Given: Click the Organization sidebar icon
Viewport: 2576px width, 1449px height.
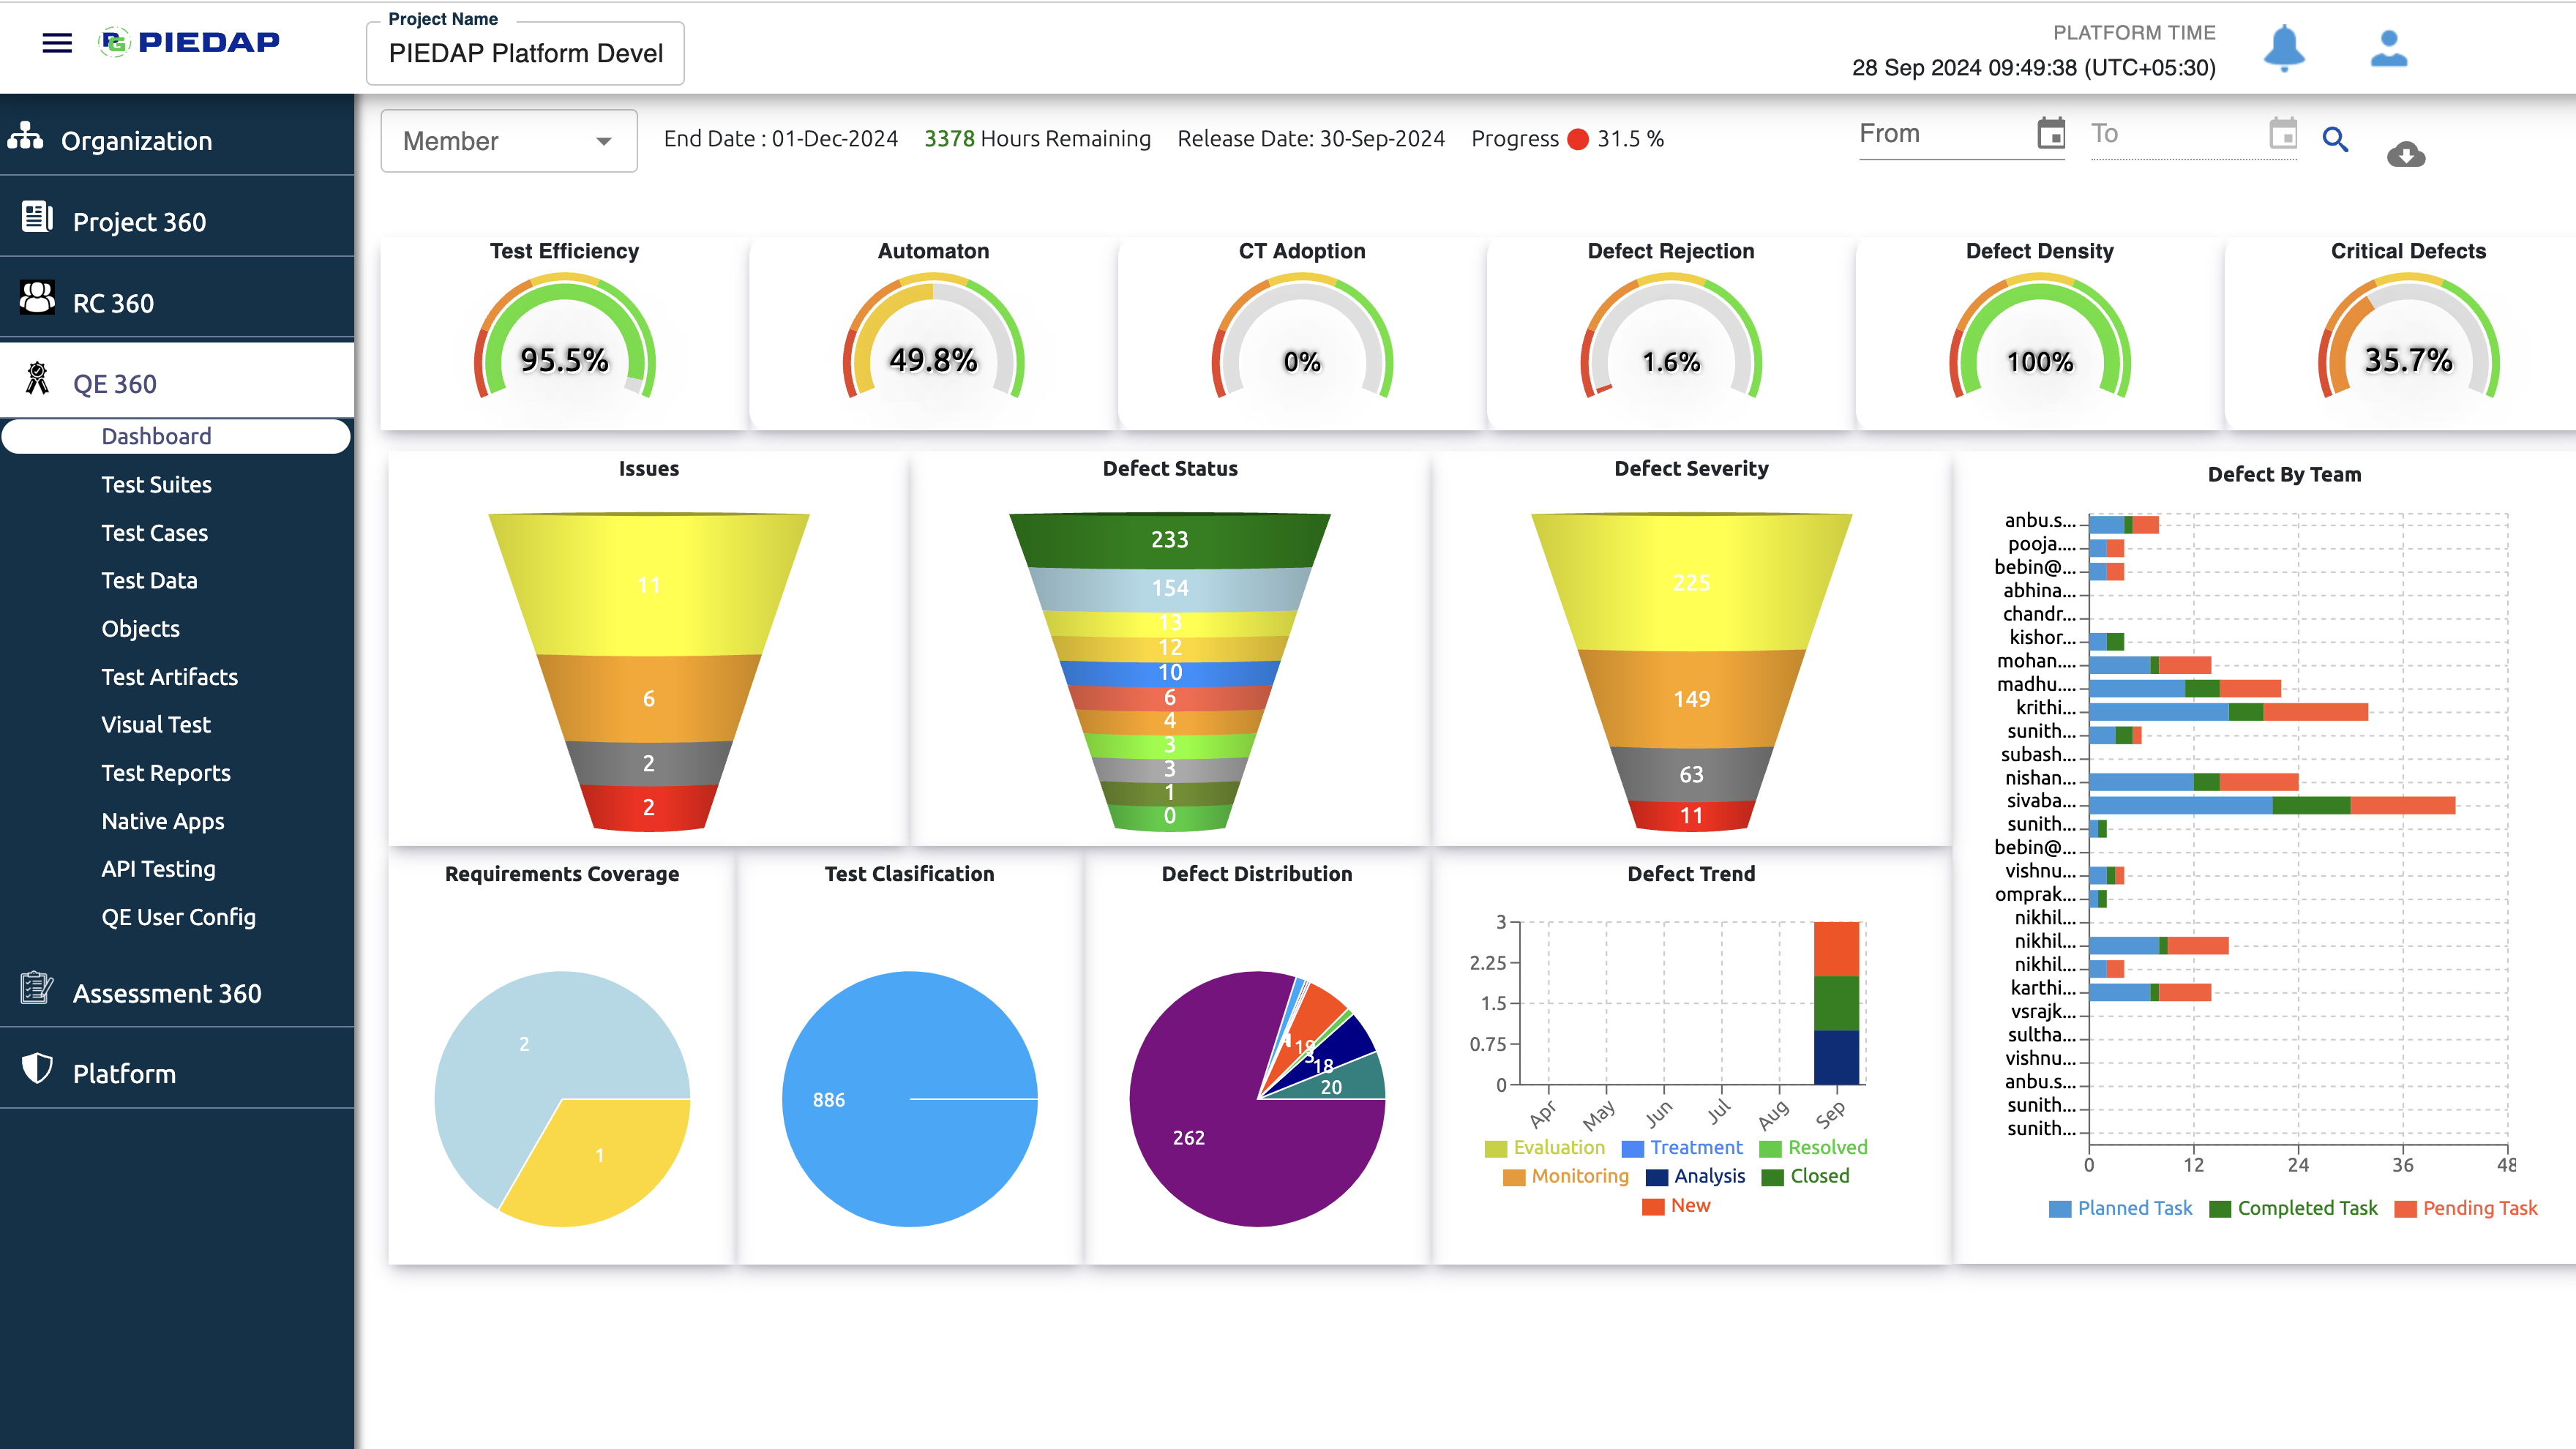Looking at the screenshot, I should click(x=25, y=136).
